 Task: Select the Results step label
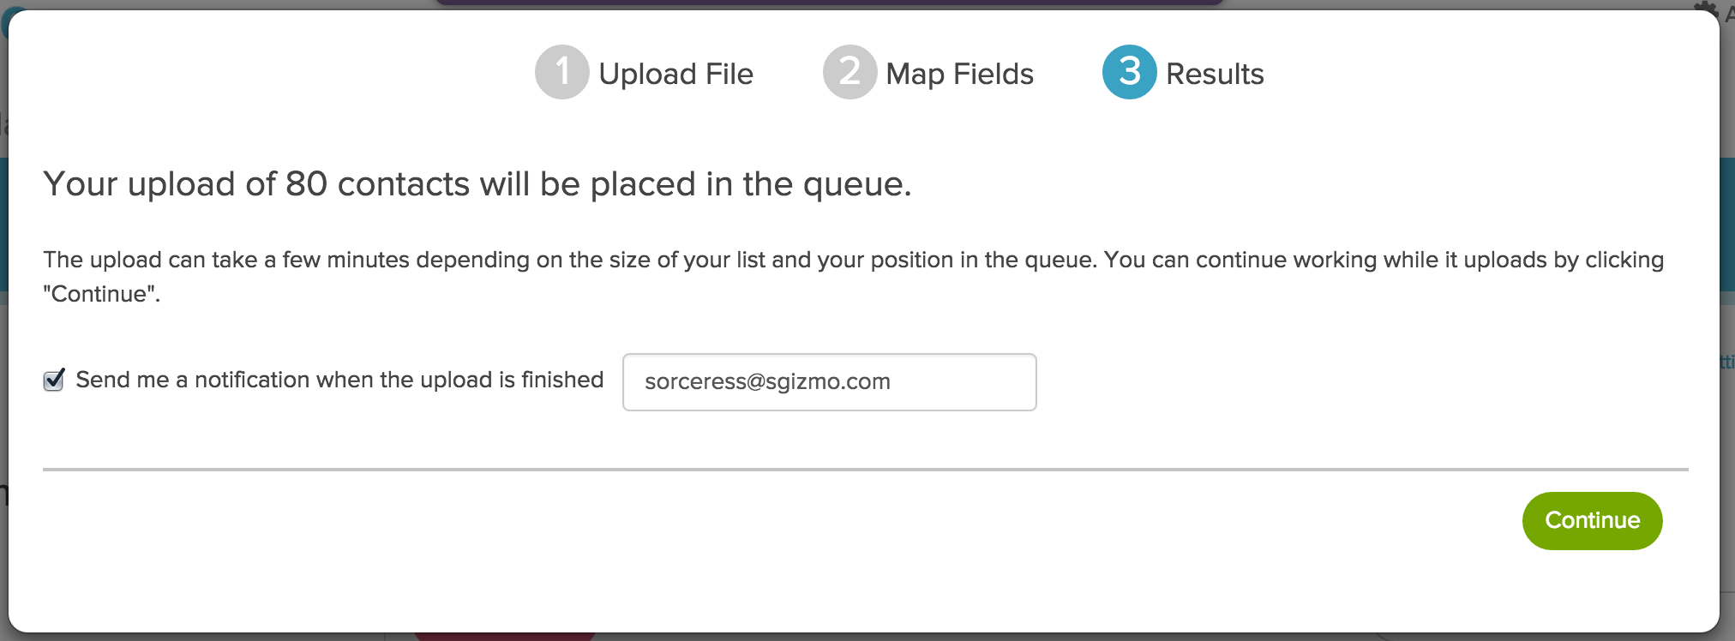click(x=1215, y=74)
